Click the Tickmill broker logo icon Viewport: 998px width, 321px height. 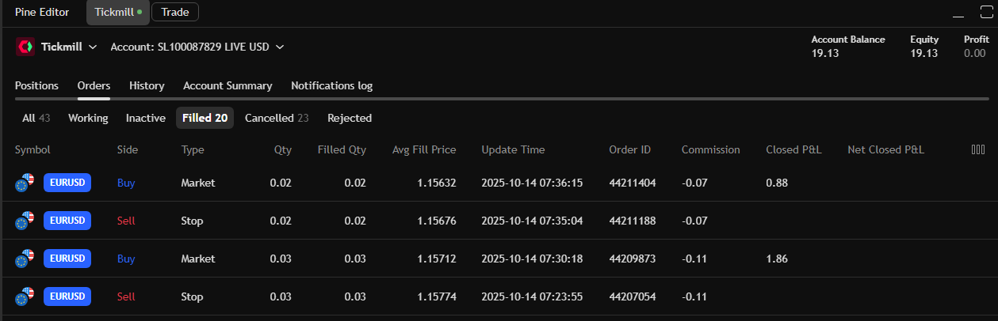tap(25, 47)
